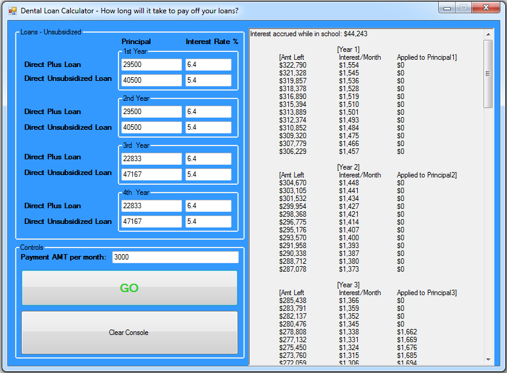Focus 4th Year Direct Unsubsidized Loan interest rate
This screenshot has width=507, height=373.
tap(208, 222)
